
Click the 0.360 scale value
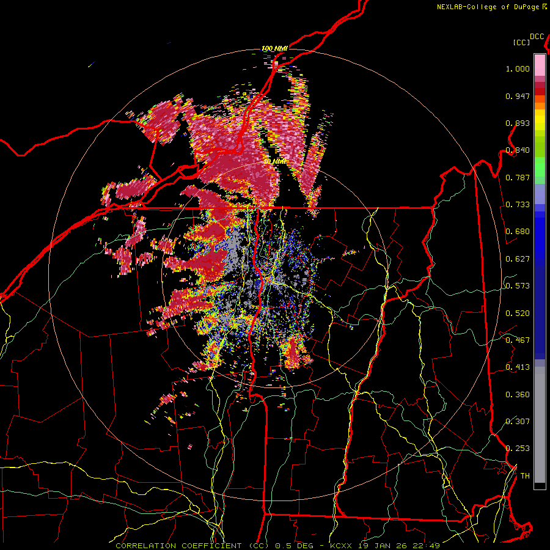point(518,395)
